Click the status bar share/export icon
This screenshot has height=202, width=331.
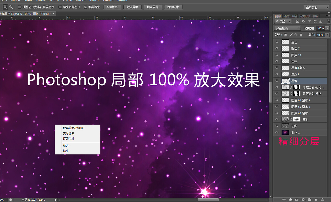10,200
